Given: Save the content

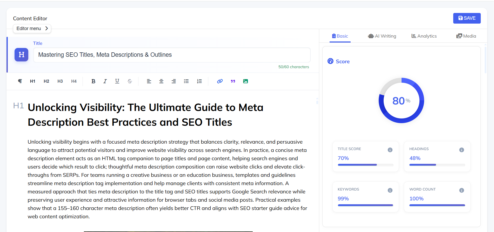Looking at the screenshot, I should click(467, 18).
